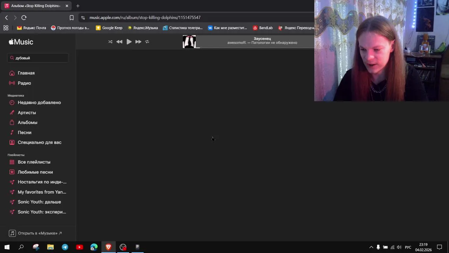Click the now playing album artwork thumbnail
This screenshot has height=253, width=449.
[x=189, y=42]
